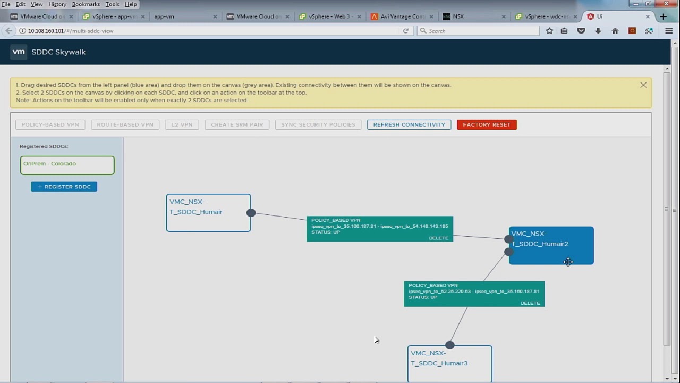Close the NSX browser tab
Screen dimensions: 680x383
tap(503, 16)
